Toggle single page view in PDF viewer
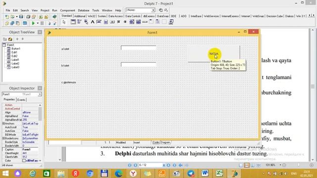Viewport: 317px width, 178px height. [x=241, y=165]
